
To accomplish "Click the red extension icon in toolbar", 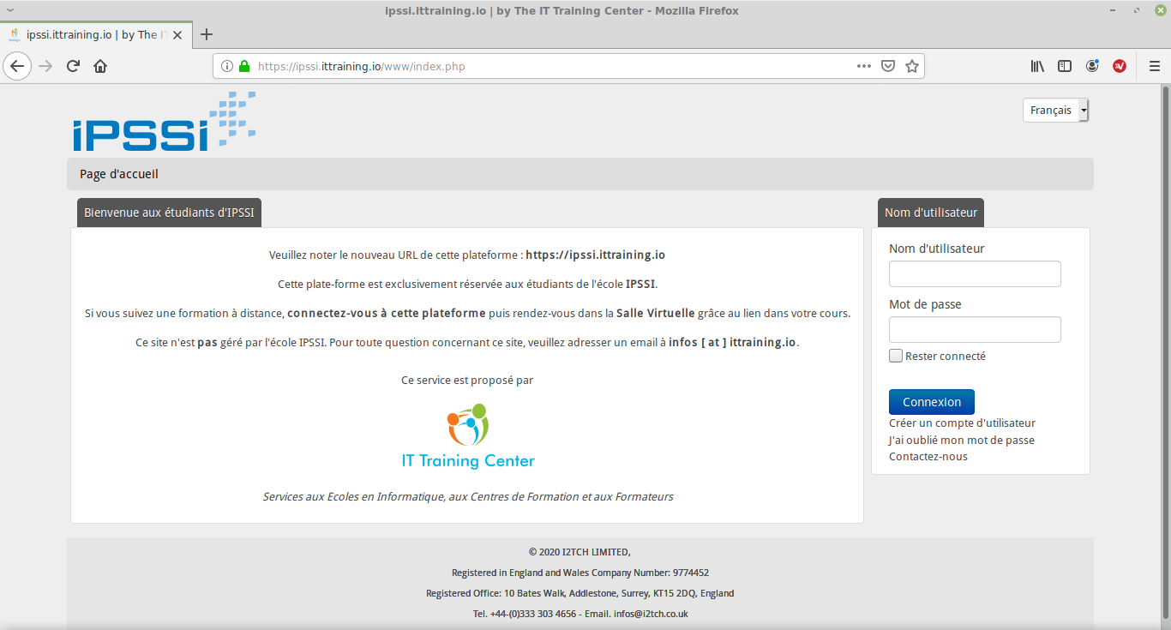I will point(1120,66).
